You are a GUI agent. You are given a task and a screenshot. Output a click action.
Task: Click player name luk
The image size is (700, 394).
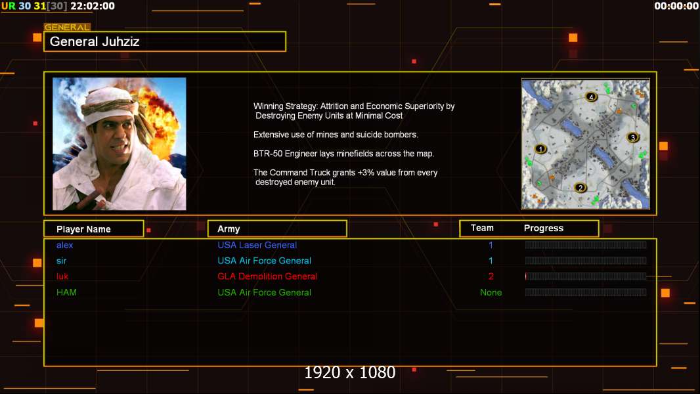pos(62,276)
